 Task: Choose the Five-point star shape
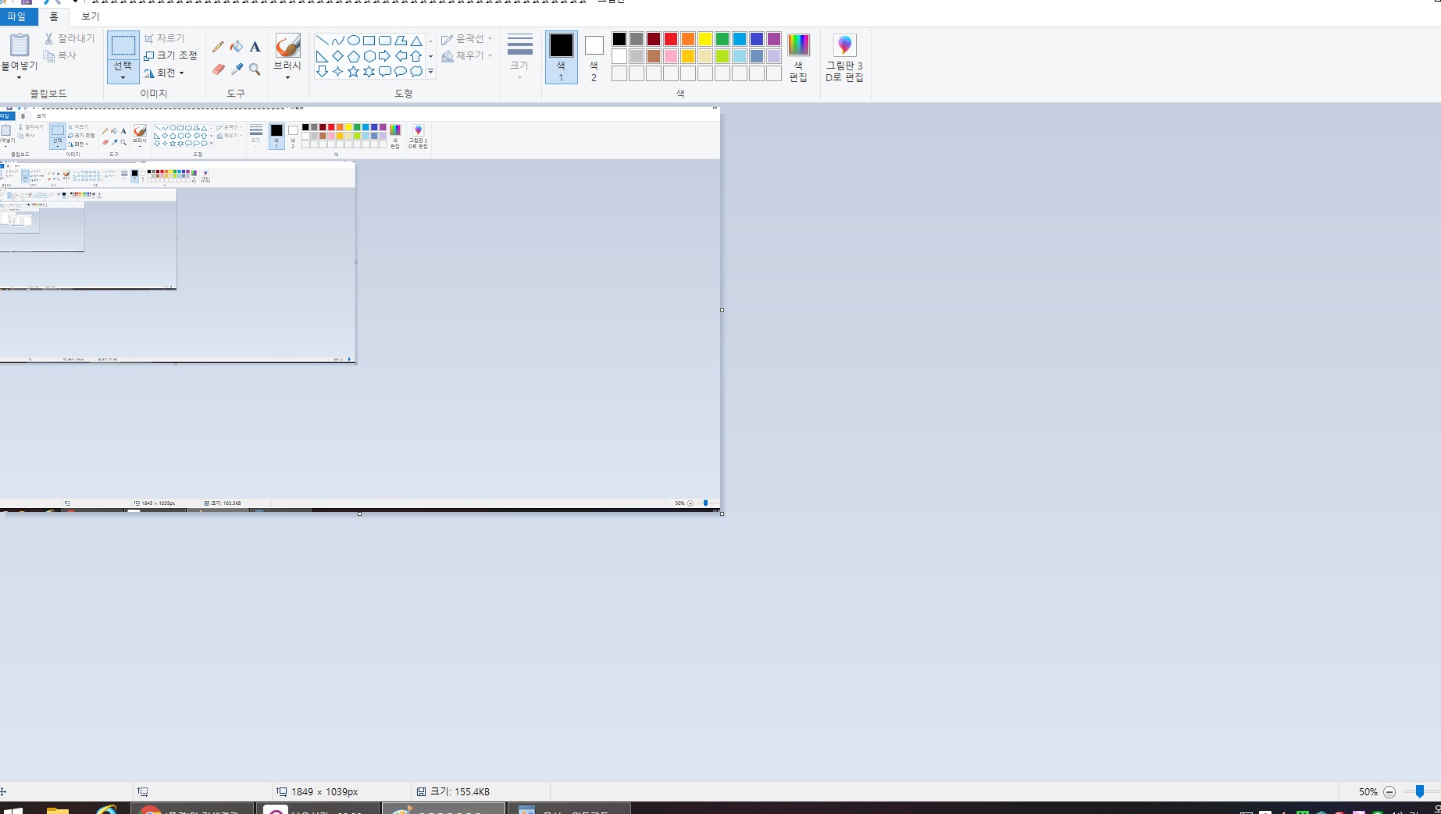pyautogui.click(x=353, y=72)
